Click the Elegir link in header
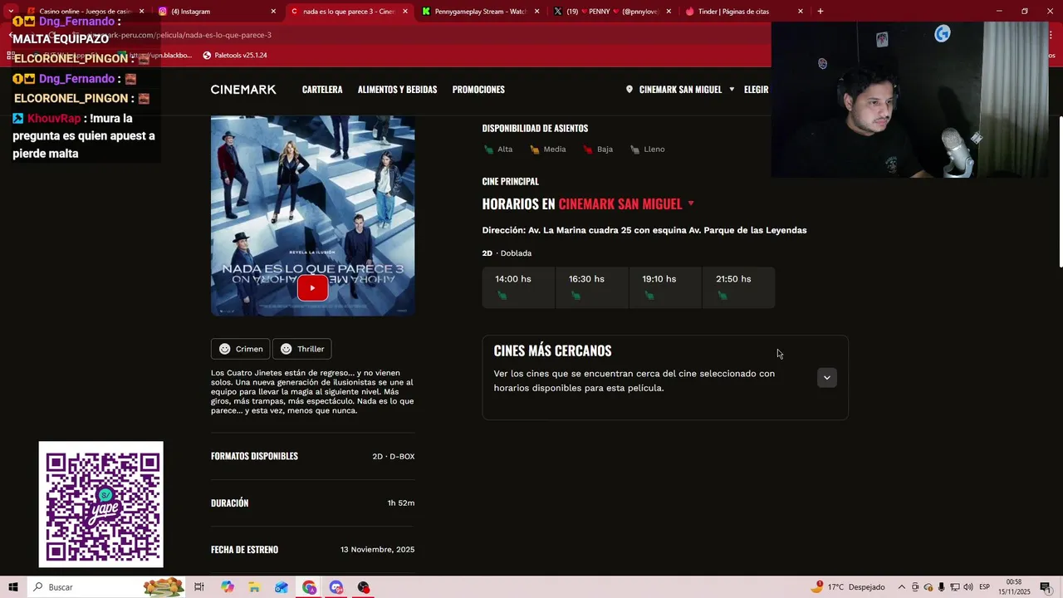Viewport: 1063px width, 598px height. [x=756, y=90]
